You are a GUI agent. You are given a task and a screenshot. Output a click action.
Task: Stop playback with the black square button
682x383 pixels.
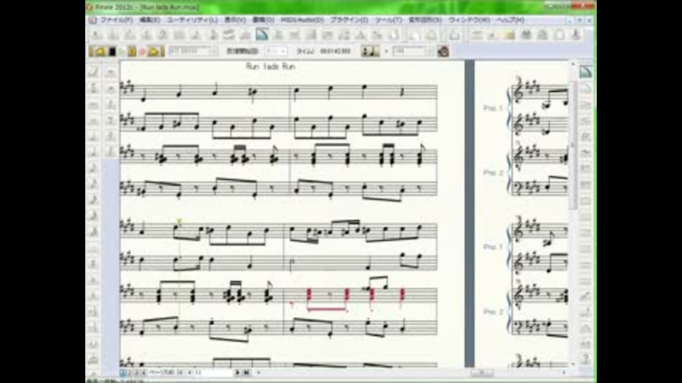point(112,52)
